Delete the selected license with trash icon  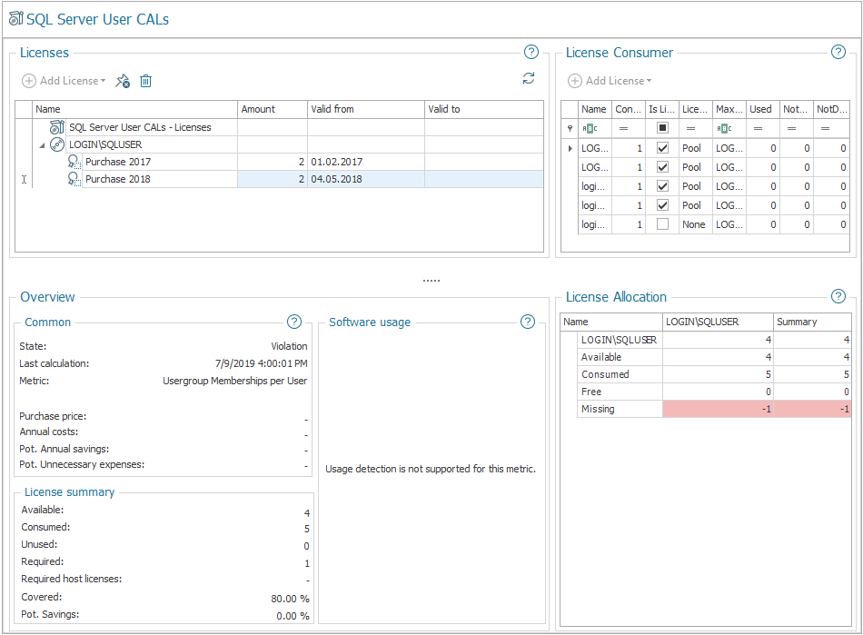pos(146,81)
